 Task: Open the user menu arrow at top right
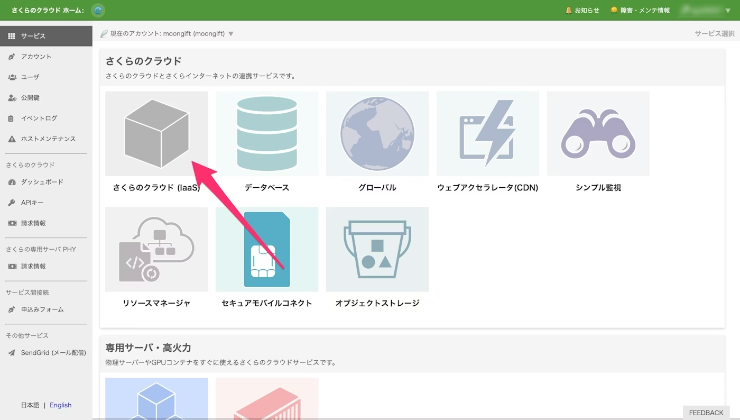click(x=728, y=11)
